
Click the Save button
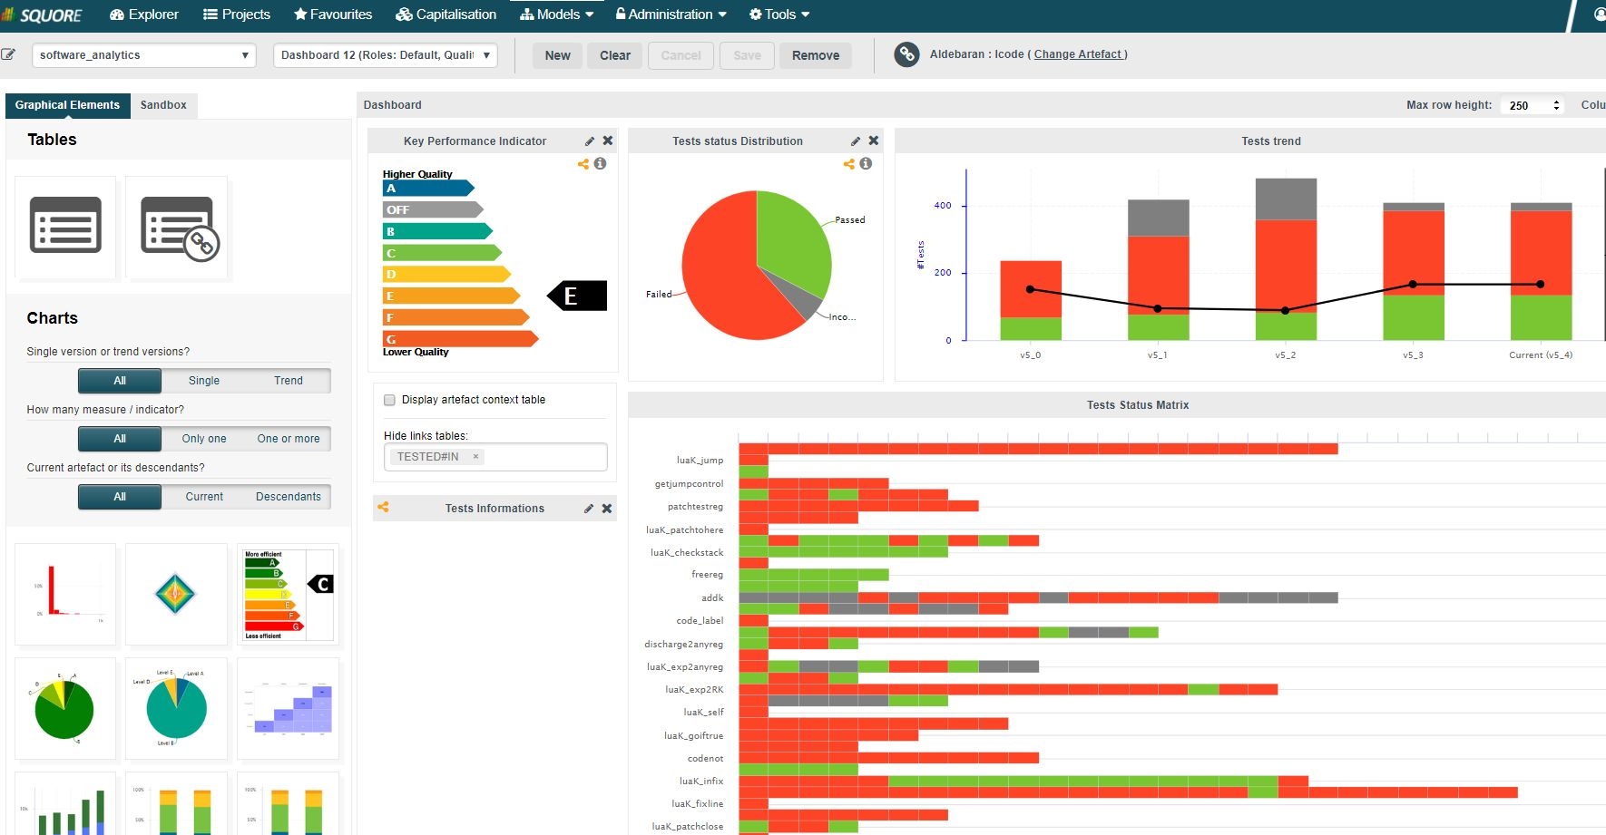(x=748, y=55)
